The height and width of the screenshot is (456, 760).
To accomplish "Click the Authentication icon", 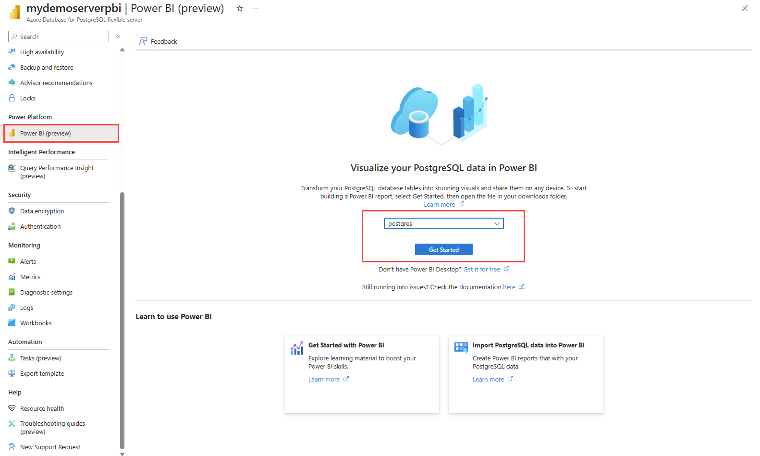I will pos(12,226).
